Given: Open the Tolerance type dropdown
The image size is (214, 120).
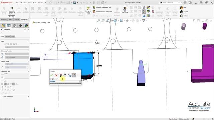Looking at the screenshot, I should 17,54.
